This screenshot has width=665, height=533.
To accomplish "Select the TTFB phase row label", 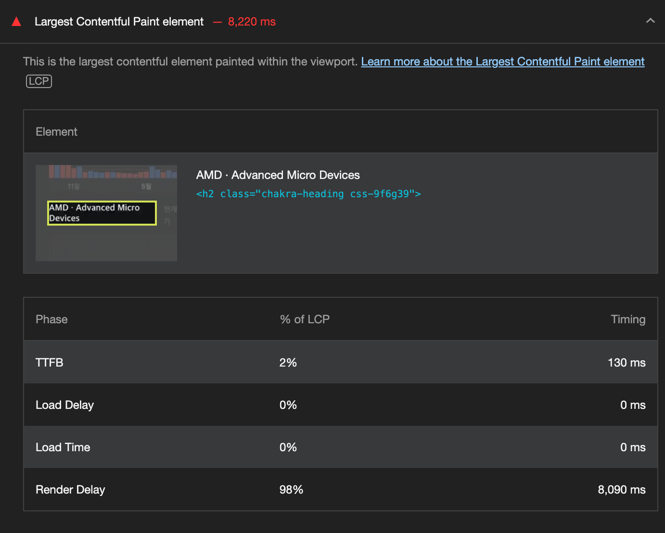I will [50, 363].
